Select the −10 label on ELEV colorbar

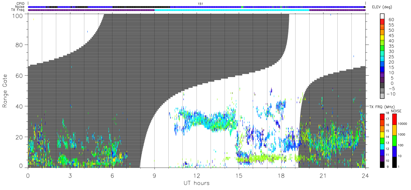(x=392, y=94)
